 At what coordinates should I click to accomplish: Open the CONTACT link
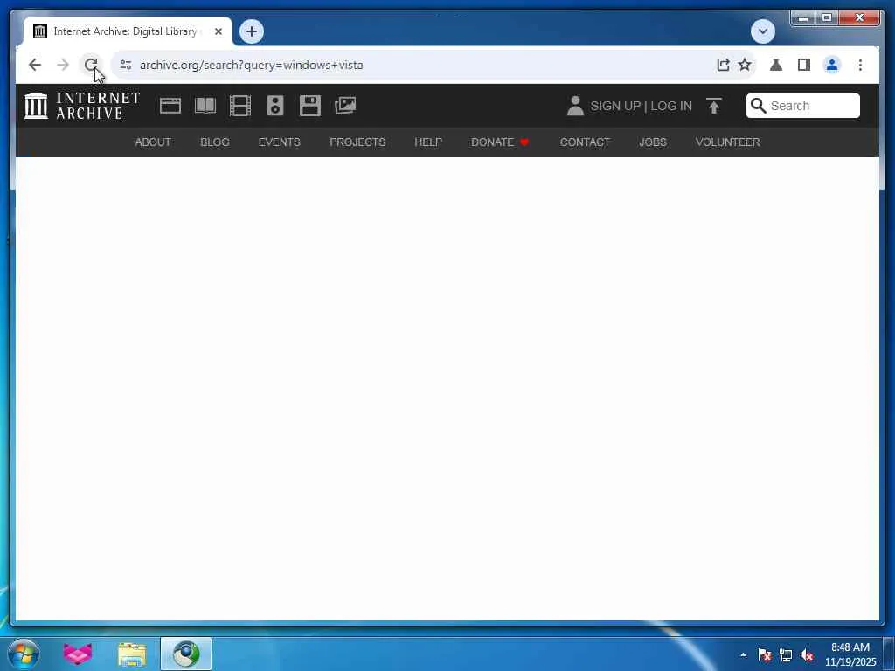click(x=585, y=142)
